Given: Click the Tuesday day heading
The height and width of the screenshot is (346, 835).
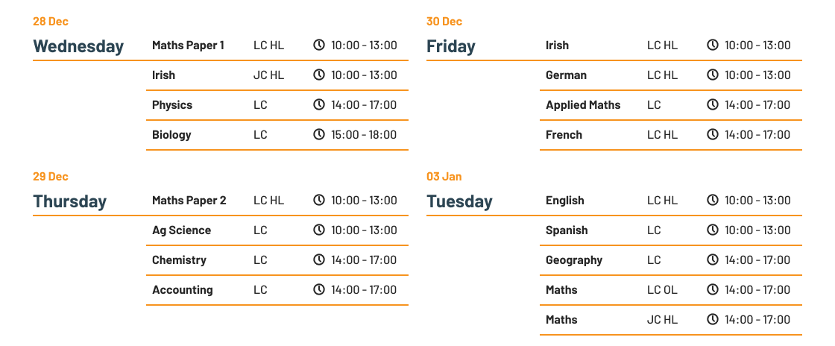Looking at the screenshot, I should pyautogui.click(x=459, y=202).
